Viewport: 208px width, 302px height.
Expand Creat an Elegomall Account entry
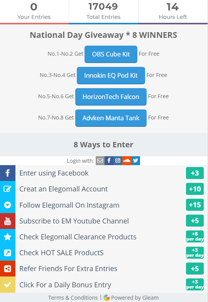(x=104, y=189)
